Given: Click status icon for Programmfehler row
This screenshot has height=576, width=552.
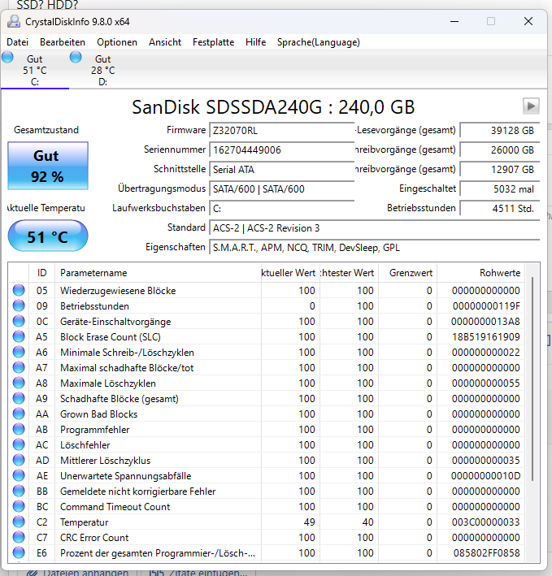Looking at the screenshot, I should coord(19,429).
